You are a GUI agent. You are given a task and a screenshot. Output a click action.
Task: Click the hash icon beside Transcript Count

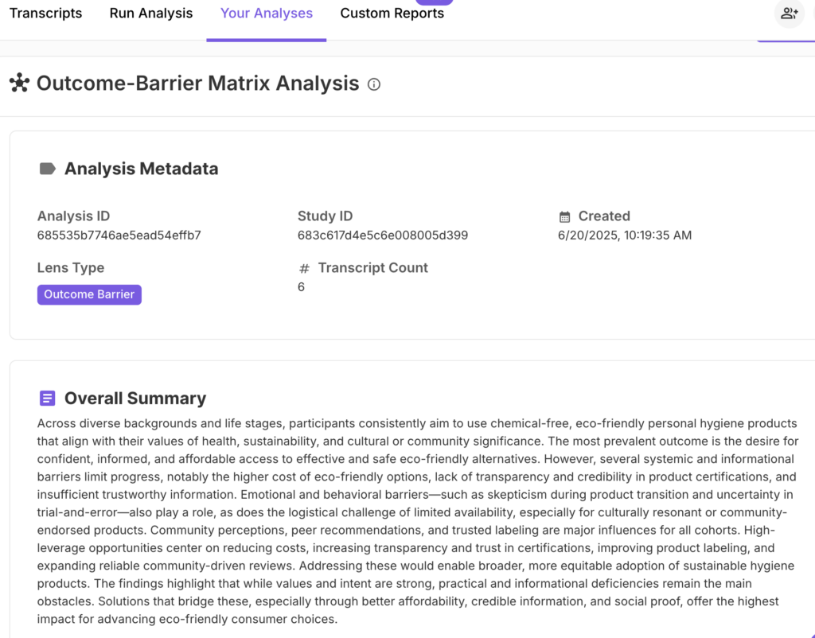tap(303, 269)
